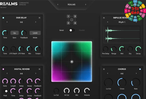Click the Dub Delay Mix knob

30,49
